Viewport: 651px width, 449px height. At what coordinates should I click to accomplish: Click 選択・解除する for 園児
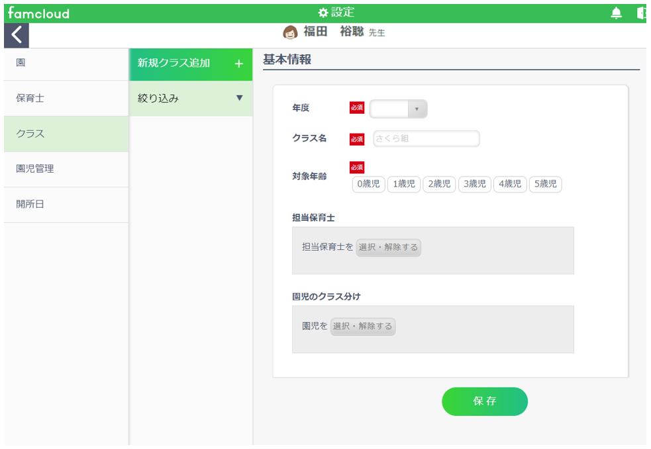point(363,327)
